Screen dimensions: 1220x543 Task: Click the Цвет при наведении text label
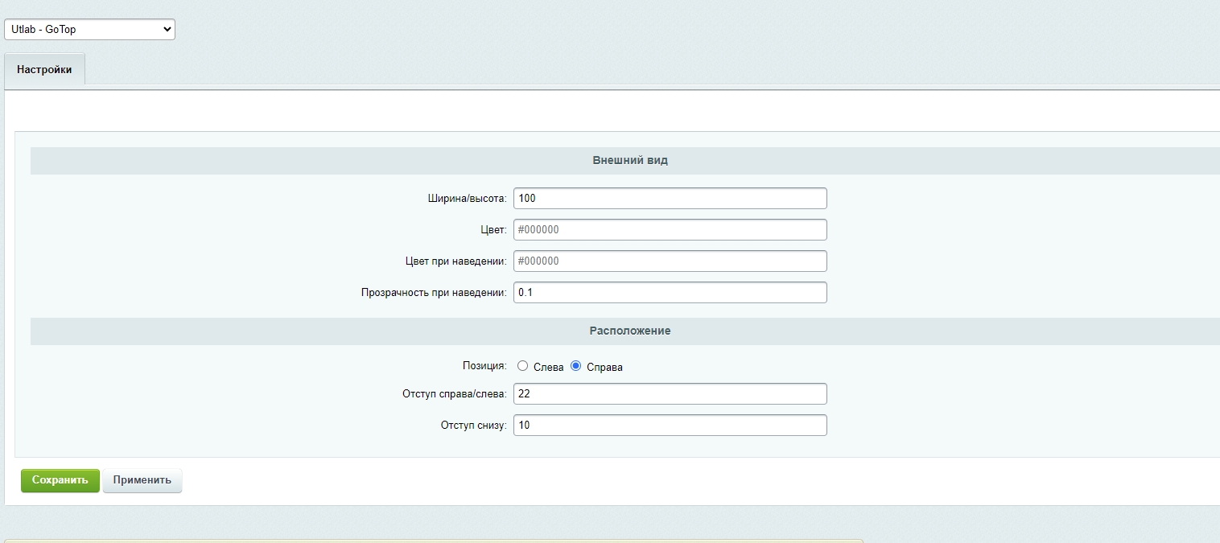455,261
